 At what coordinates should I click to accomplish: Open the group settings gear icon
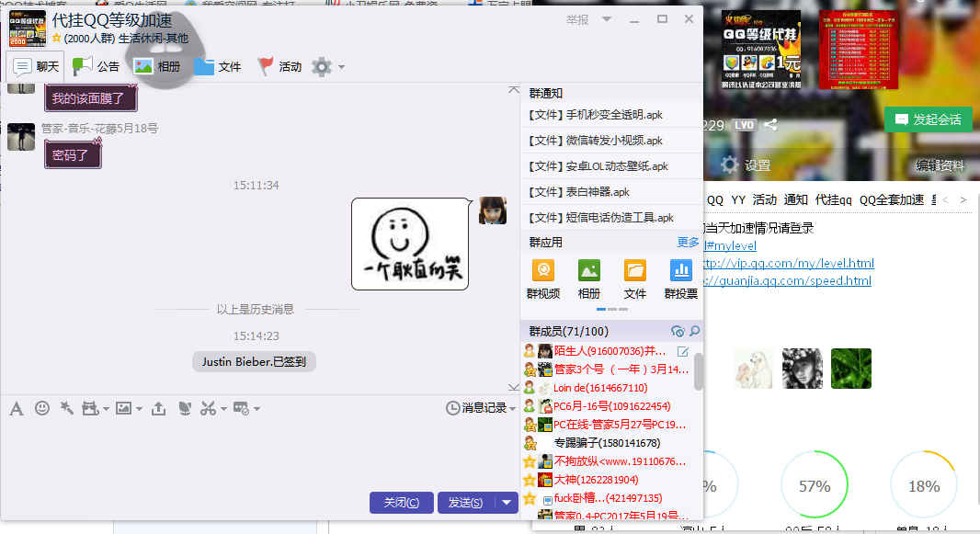coord(322,67)
